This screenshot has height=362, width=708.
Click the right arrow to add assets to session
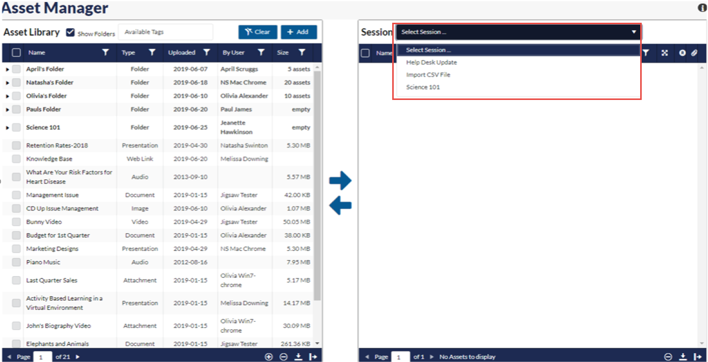coord(340,180)
